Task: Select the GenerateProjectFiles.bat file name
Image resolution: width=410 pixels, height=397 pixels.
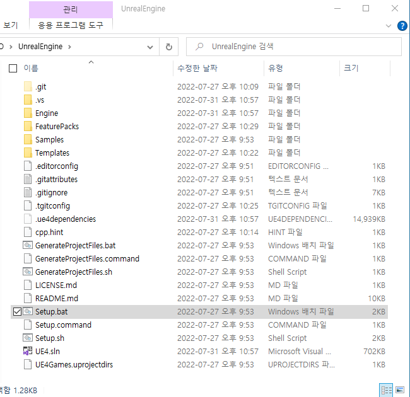Action: tap(75, 245)
